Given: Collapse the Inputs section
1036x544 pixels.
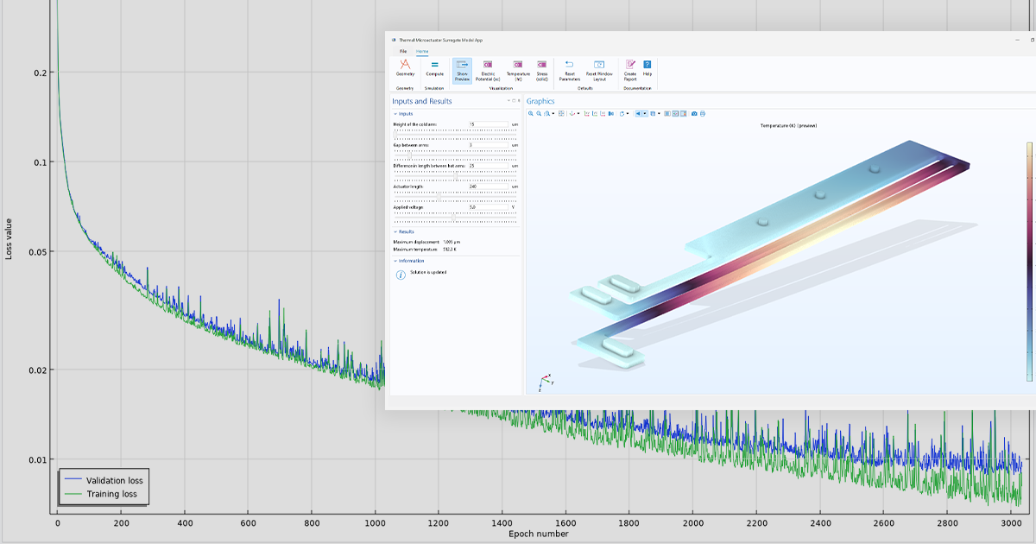Looking at the screenshot, I should click(x=397, y=114).
